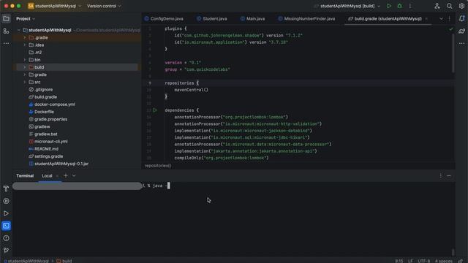The width and height of the screenshot is (468, 263).
Task: Switch to Main.java tab
Action: tap(252, 19)
